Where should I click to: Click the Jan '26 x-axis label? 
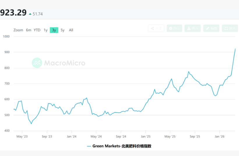coord(219,136)
